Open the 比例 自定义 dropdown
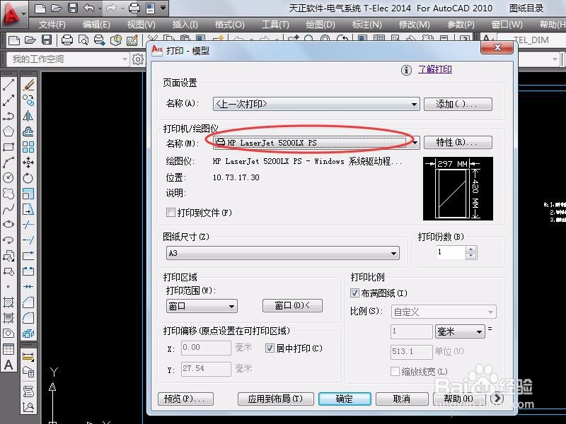Viewport: 566px width, 424px height. (x=444, y=312)
